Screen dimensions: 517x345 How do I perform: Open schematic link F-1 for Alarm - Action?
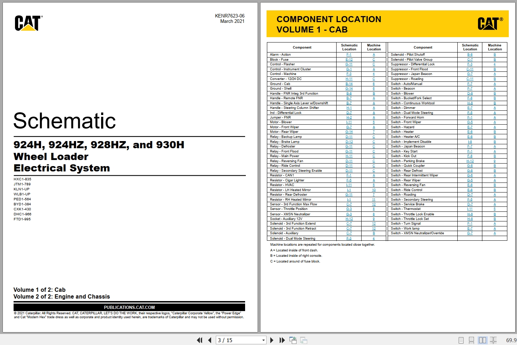click(349, 55)
